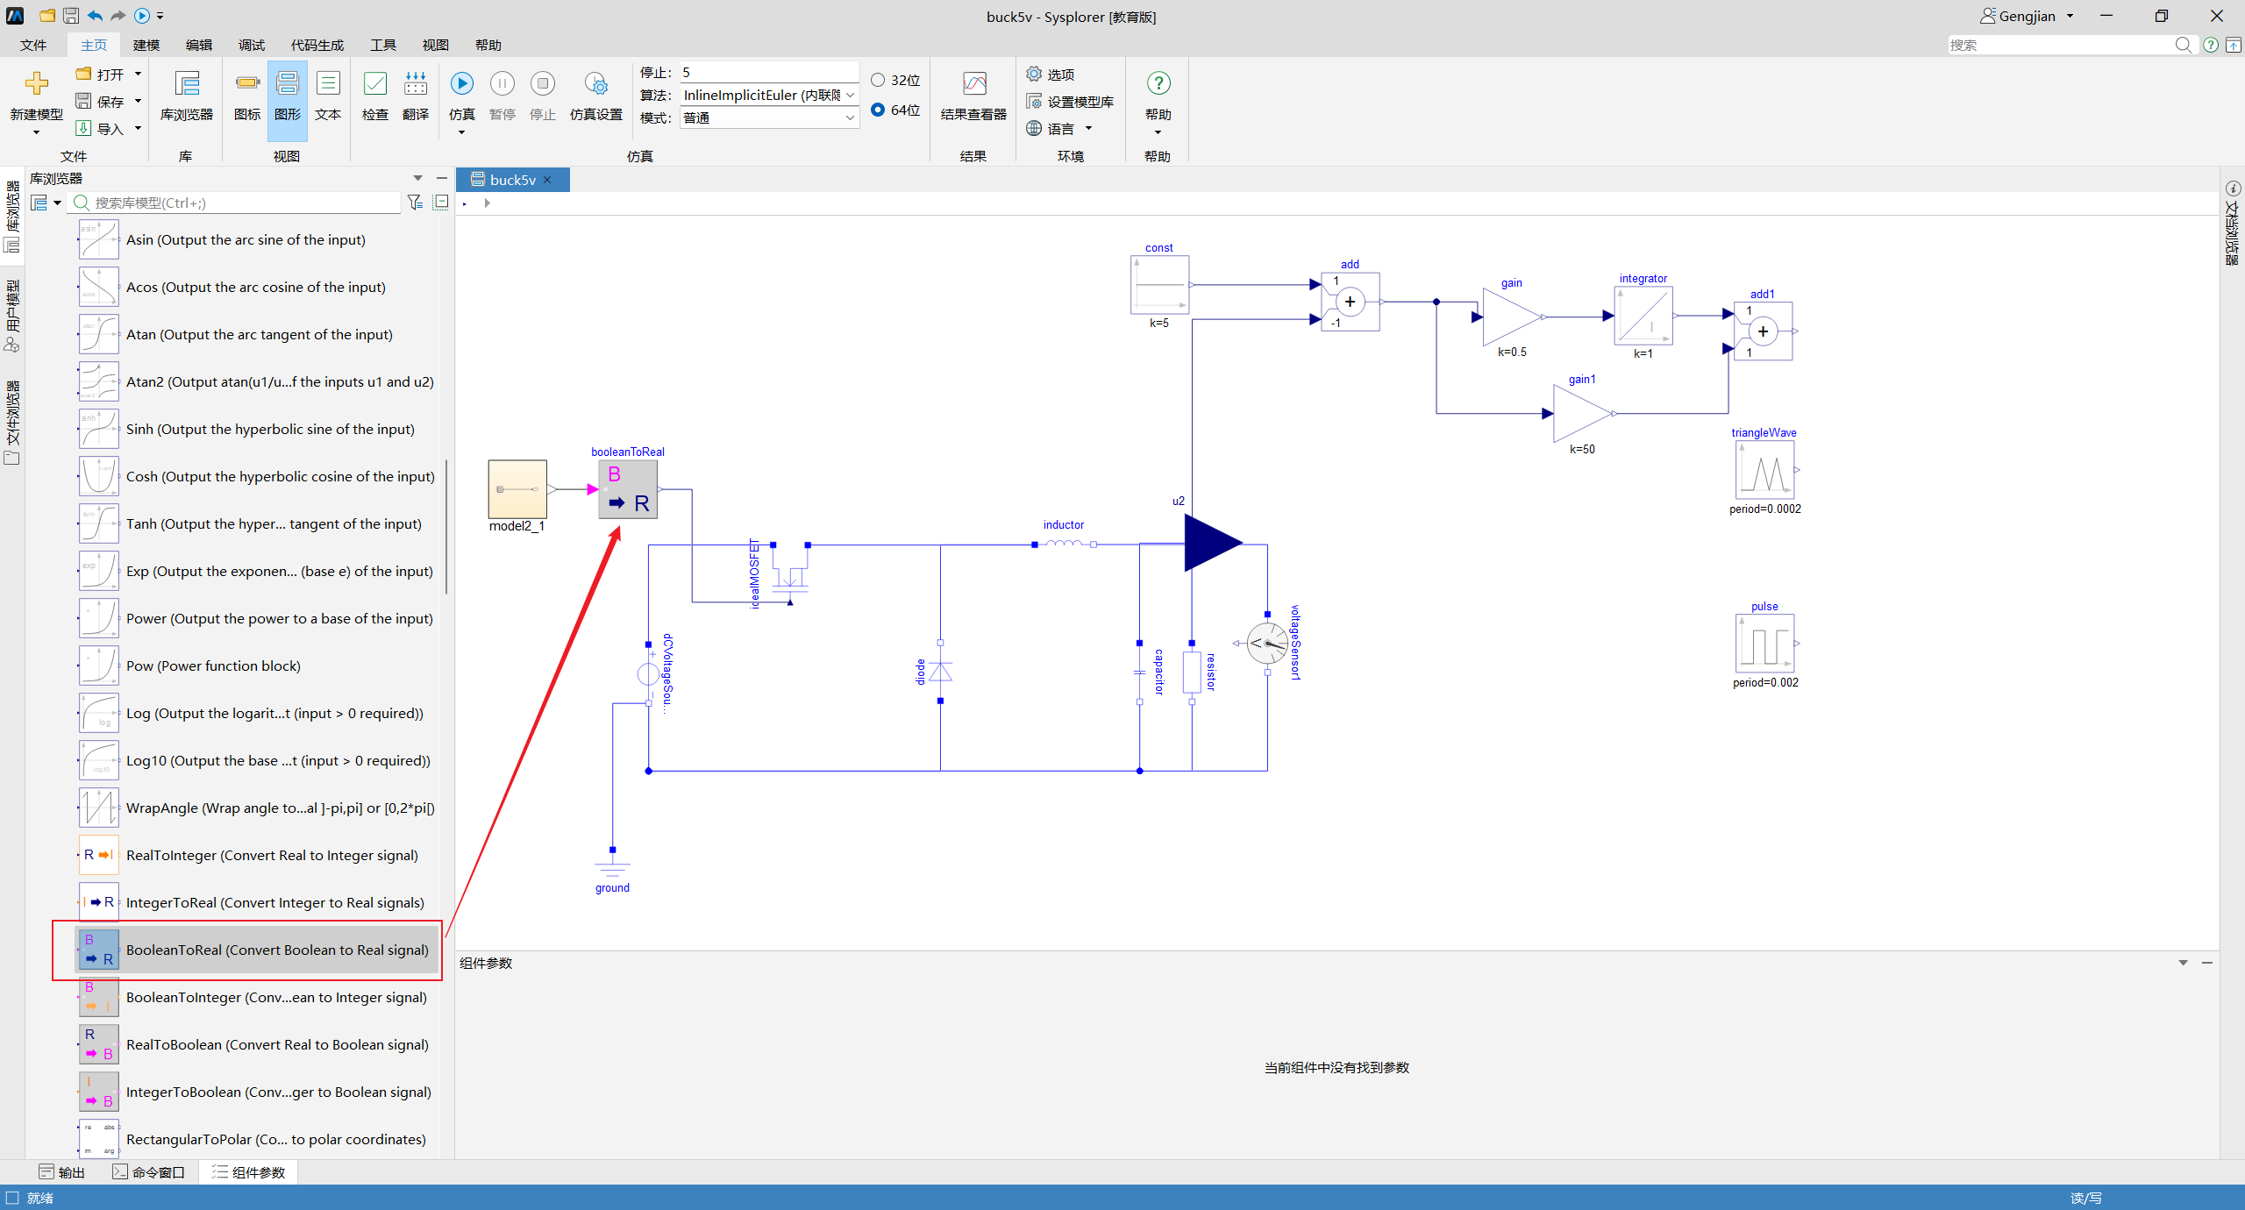Viewport: 2245px width, 1210px height.
Task: Expand the component parameters panel menu arrow
Action: point(2183,963)
